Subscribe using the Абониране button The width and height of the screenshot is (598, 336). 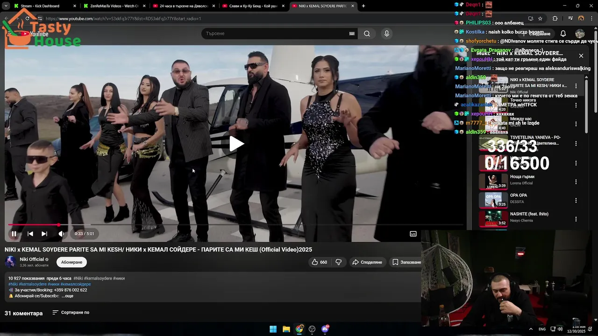(x=71, y=262)
